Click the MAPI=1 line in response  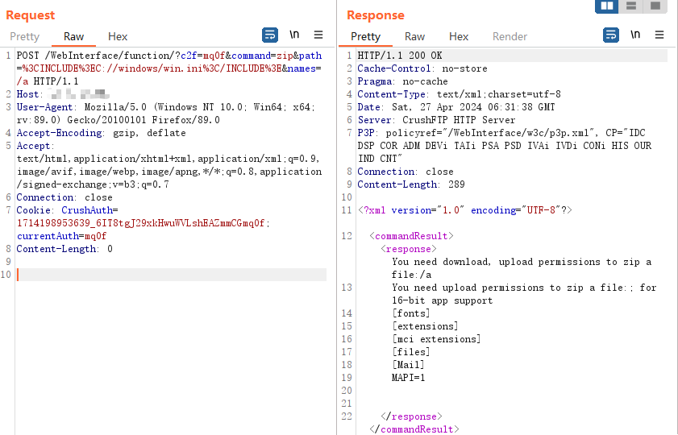click(408, 378)
